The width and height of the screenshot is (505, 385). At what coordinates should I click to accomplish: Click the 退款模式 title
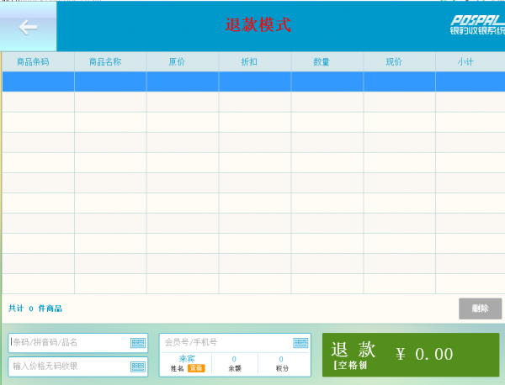[258, 24]
